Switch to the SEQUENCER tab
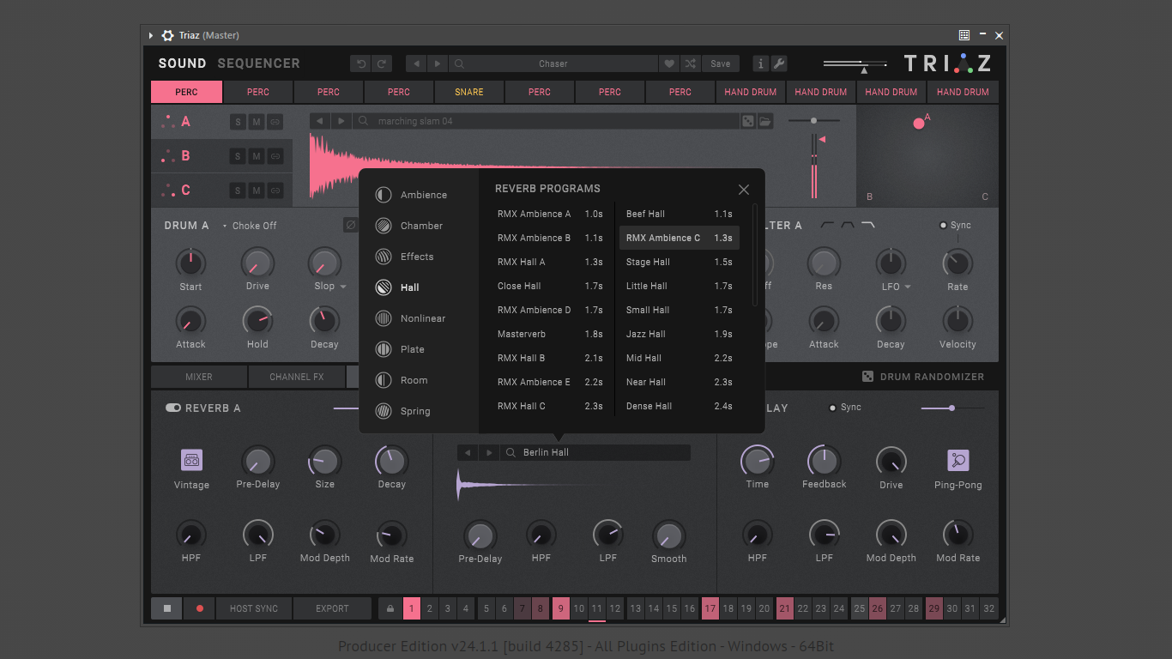This screenshot has width=1172, height=659. click(x=259, y=63)
